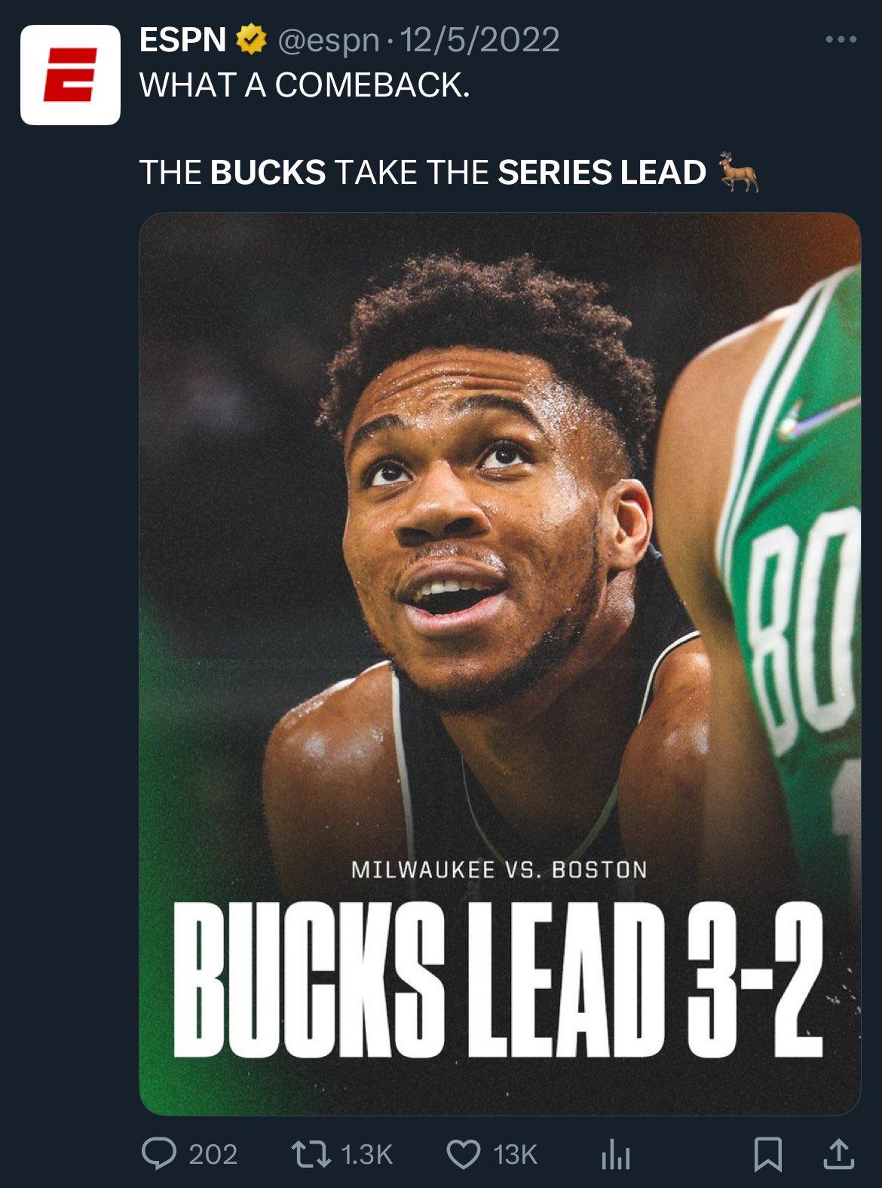Open the share arrow icon
882x1188 pixels.
tap(838, 1154)
